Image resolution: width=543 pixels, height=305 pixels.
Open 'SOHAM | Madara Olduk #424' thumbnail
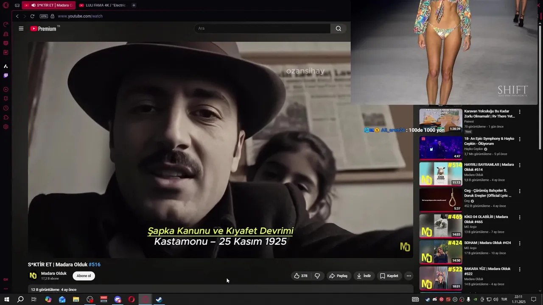point(441,252)
